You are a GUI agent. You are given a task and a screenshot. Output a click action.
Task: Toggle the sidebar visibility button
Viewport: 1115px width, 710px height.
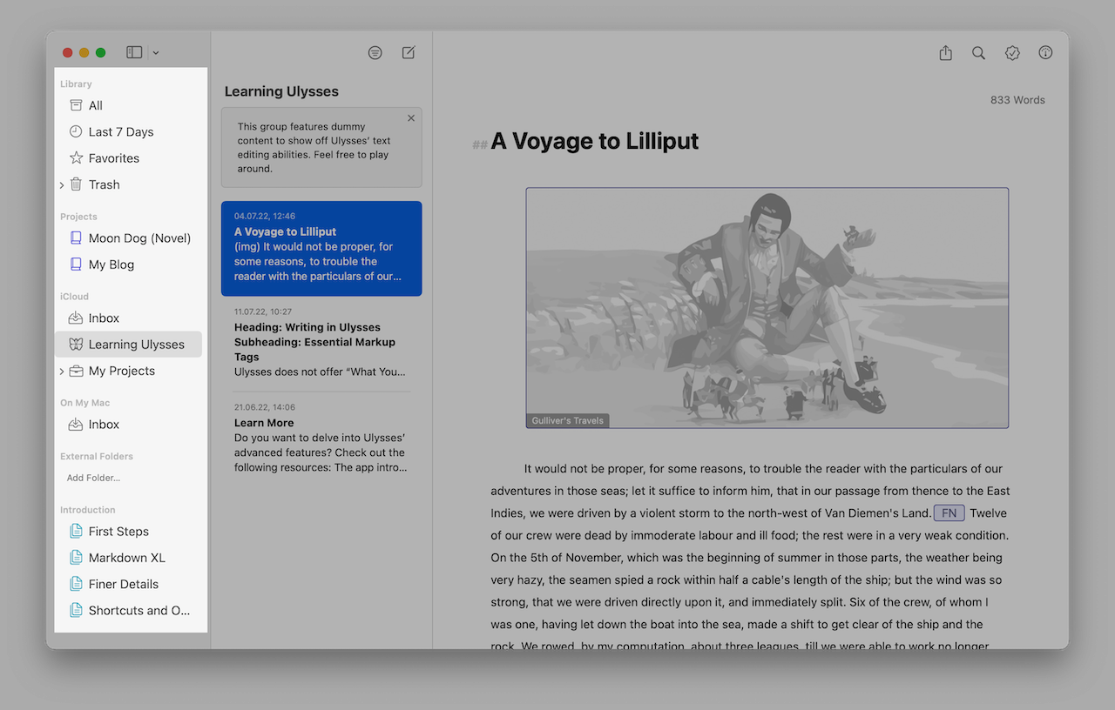pos(134,52)
